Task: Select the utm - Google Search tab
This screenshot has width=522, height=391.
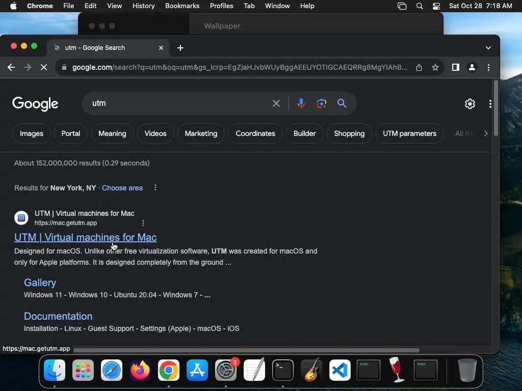Action: point(108,48)
